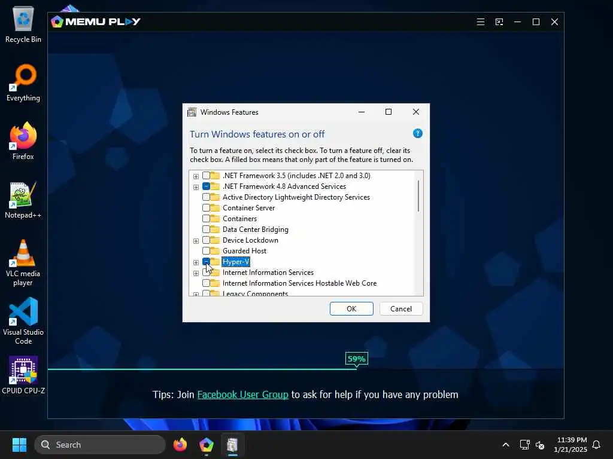Select the Containers label

click(x=239, y=219)
